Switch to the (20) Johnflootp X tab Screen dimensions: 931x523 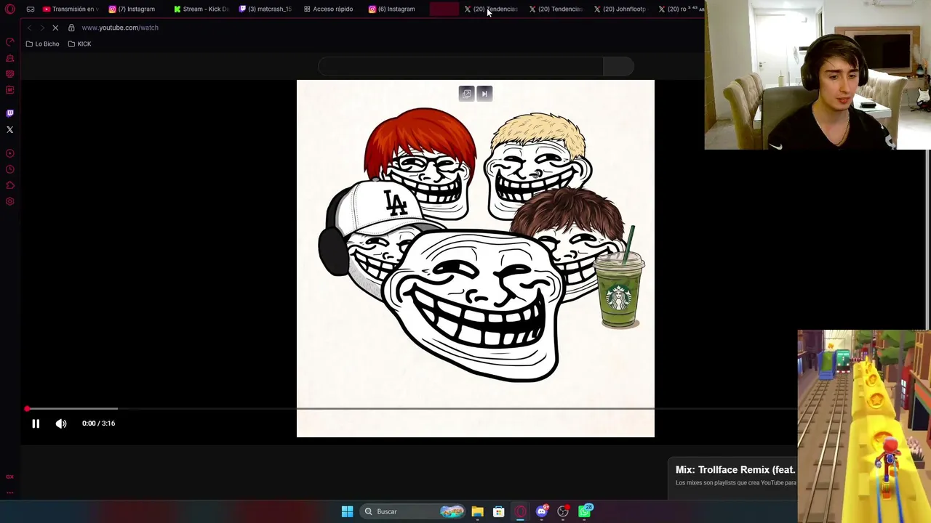coord(620,9)
